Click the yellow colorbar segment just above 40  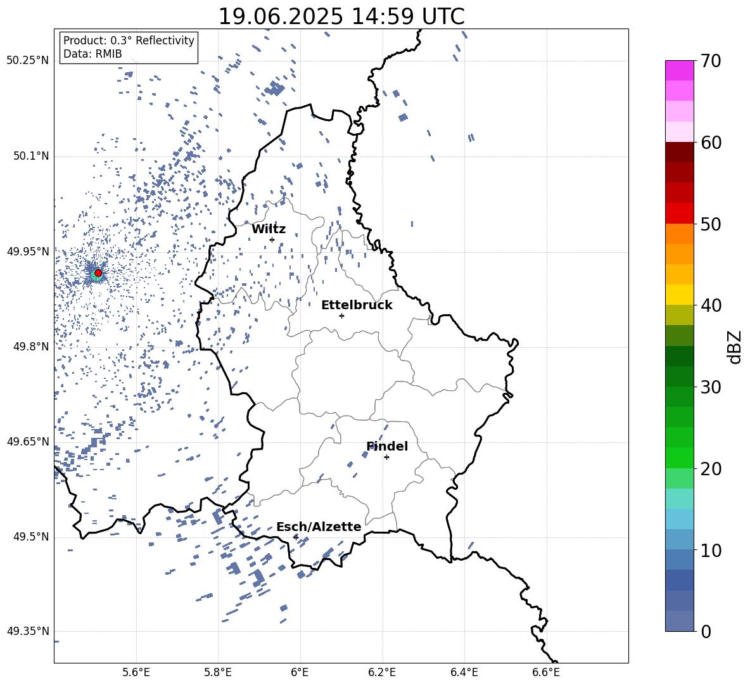[x=679, y=295]
